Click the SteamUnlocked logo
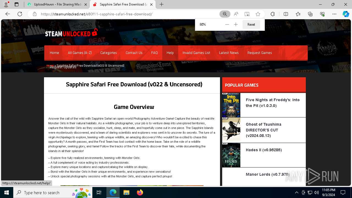This screenshot has height=198, width=352. pyautogui.click(x=71, y=33)
